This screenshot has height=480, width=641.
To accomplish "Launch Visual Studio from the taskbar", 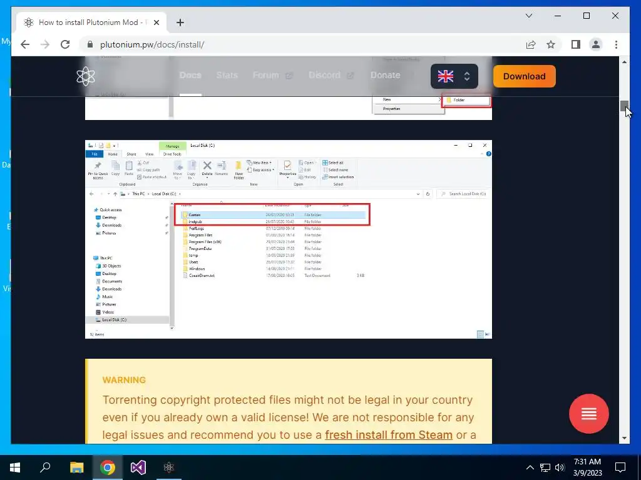I will tap(138, 467).
